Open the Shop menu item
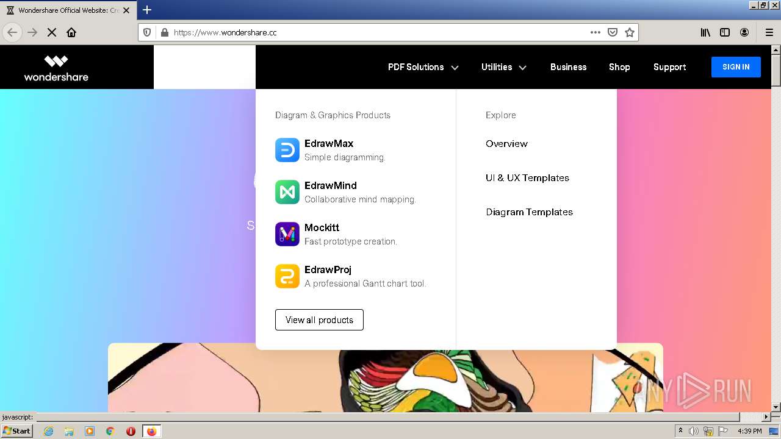This screenshot has height=439, width=781. coord(619,67)
